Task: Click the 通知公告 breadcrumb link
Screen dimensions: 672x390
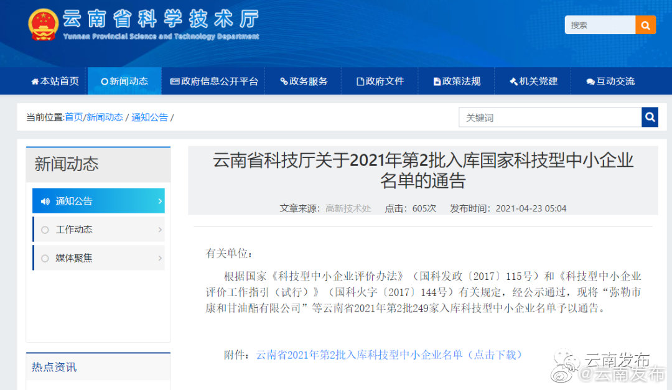Action: point(149,117)
